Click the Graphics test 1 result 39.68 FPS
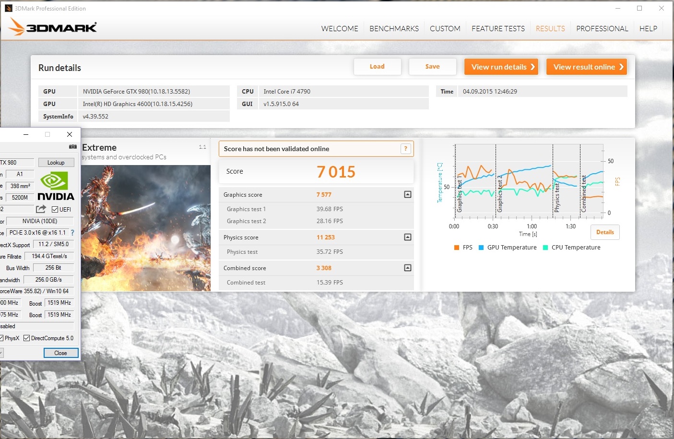The image size is (674, 439). point(330,209)
